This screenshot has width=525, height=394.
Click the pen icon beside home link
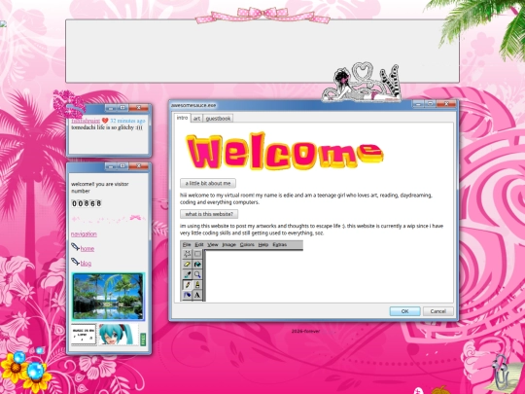click(x=75, y=247)
